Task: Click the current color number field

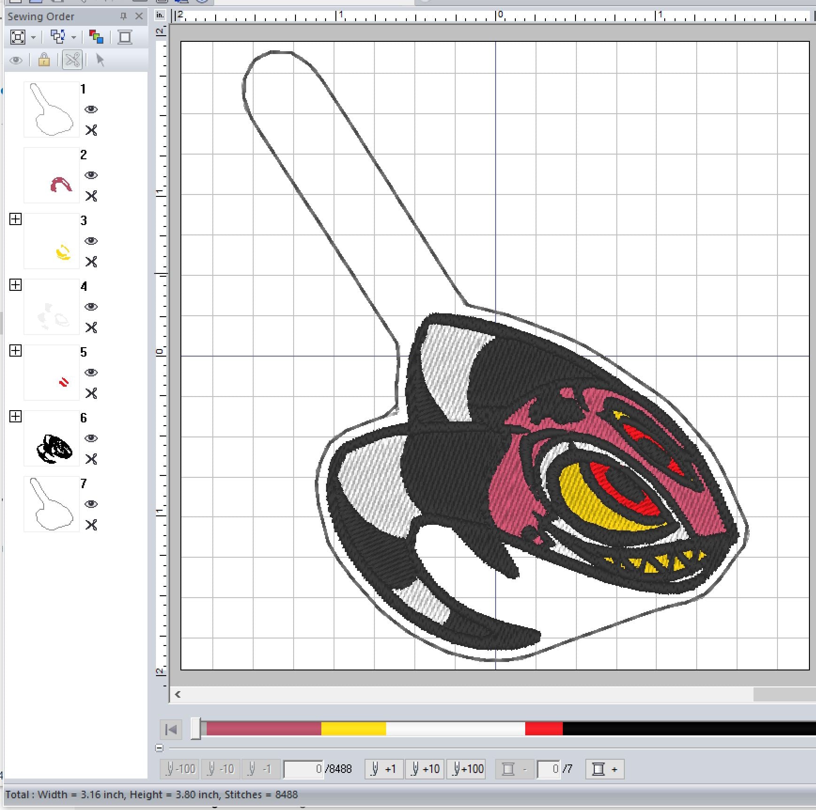Action: tap(548, 769)
